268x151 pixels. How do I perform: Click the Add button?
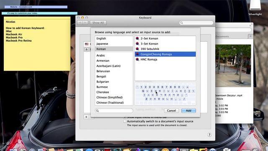(188, 111)
